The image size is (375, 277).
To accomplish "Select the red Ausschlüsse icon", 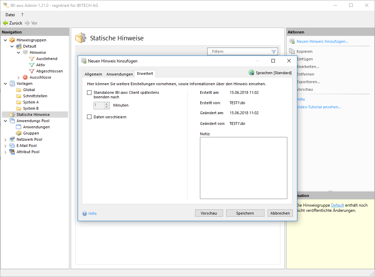I will 25,77.
